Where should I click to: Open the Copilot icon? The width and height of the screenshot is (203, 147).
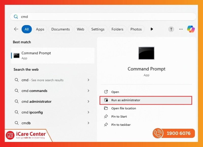click(191, 29)
